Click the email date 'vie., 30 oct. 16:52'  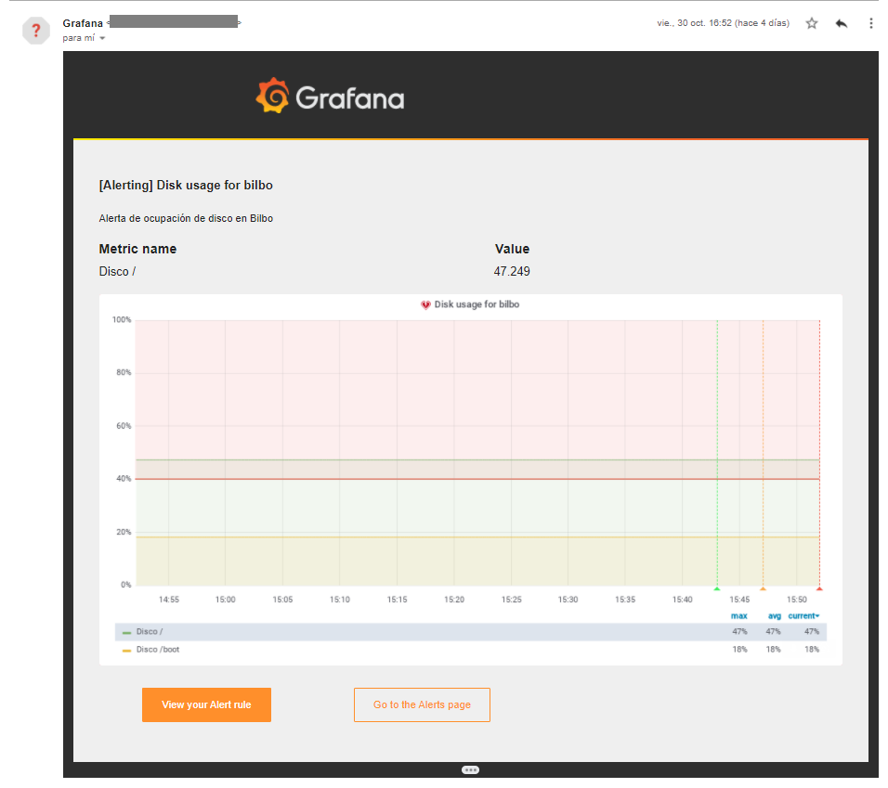coord(695,23)
